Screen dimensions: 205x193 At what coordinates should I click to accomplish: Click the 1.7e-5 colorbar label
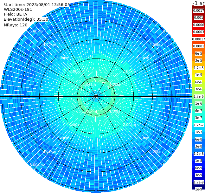(x=199, y=68)
